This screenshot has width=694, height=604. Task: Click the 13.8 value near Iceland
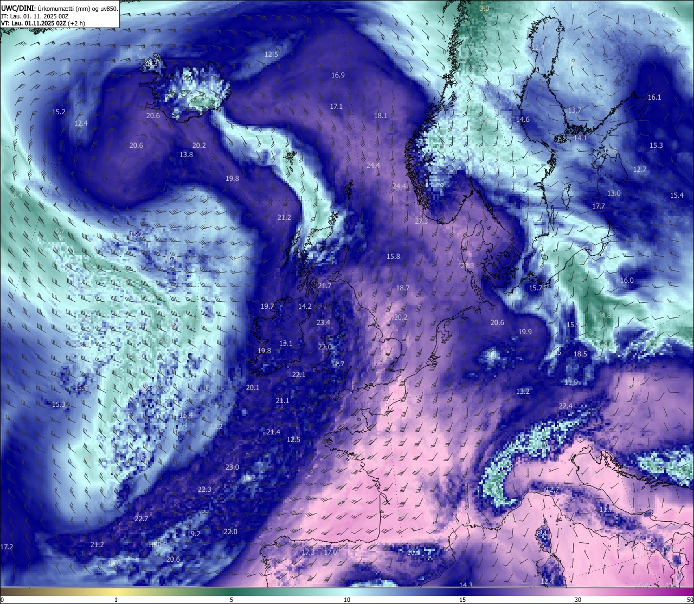pos(186,154)
